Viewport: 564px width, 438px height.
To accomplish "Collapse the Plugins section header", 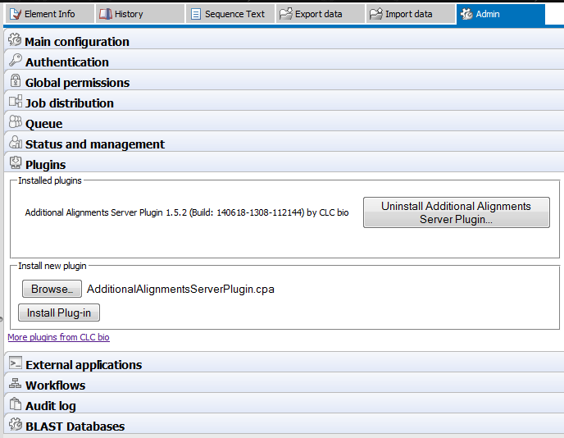I will 45,165.
